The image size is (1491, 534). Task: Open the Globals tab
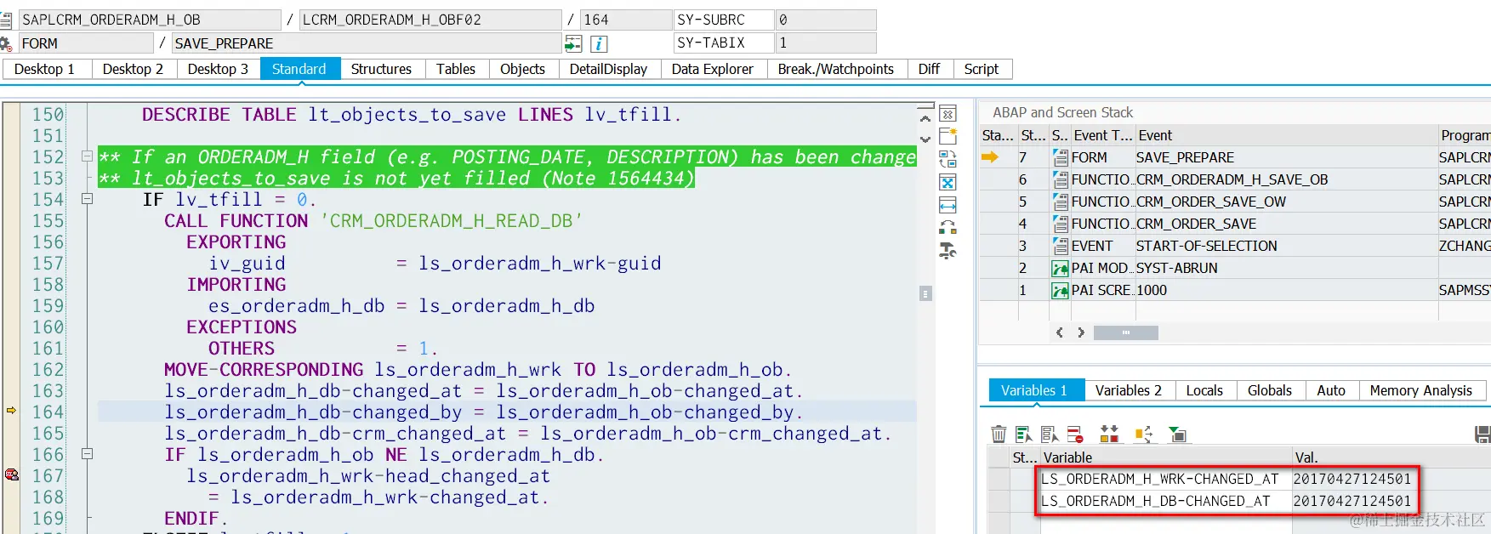pos(1270,390)
